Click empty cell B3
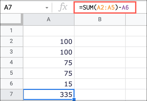147x101 pixels. pos(100,52)
